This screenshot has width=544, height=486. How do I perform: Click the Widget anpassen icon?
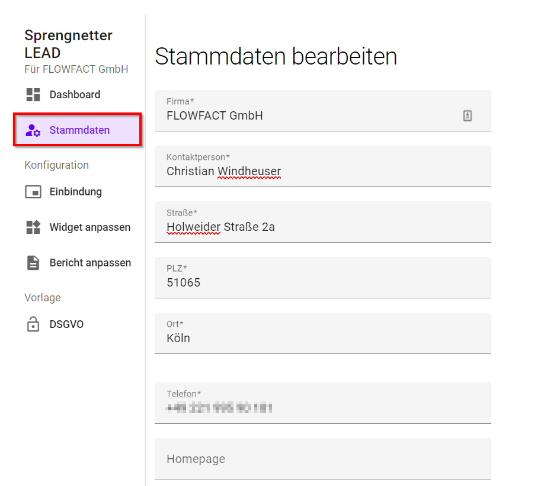[x=33, y=227]
